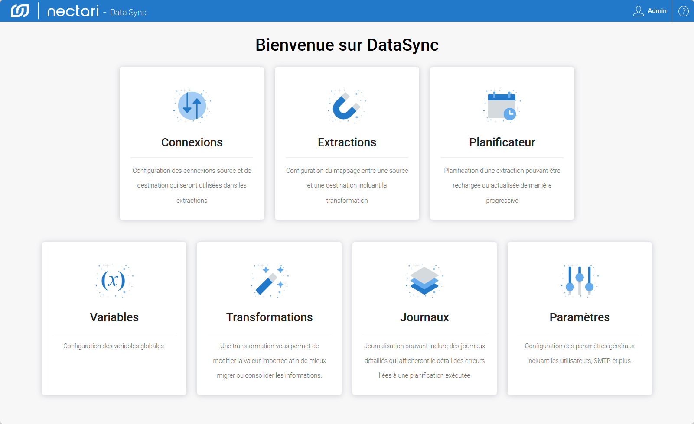The width and height of the screenshot is (694, 424).
Task: Click the Nectari logo icon
Action: pos(20,11)
